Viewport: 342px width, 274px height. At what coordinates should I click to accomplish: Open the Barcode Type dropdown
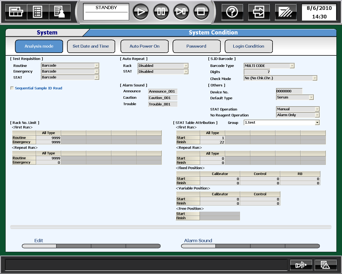[x=292, y=66]
